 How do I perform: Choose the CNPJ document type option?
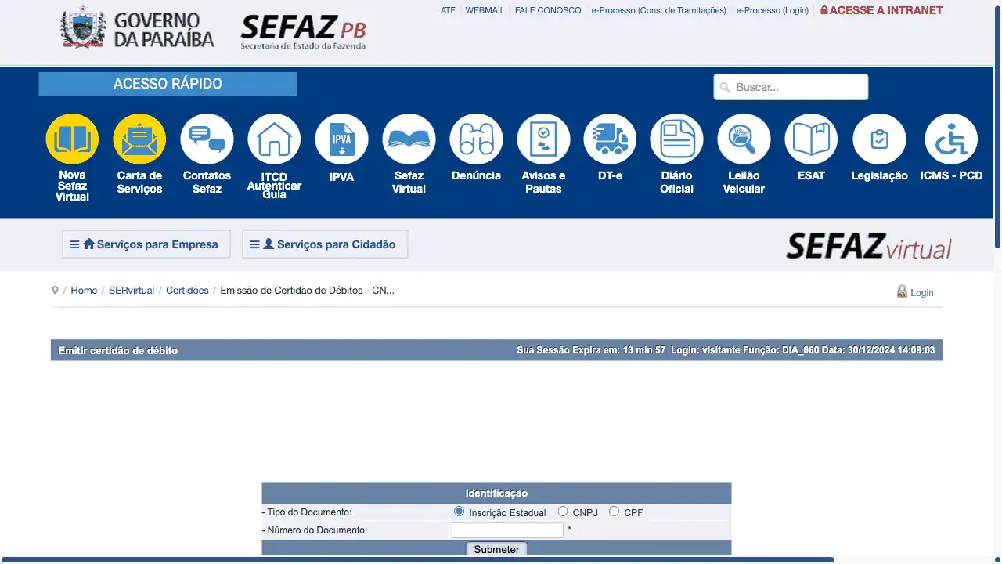(x=563, y=512)
